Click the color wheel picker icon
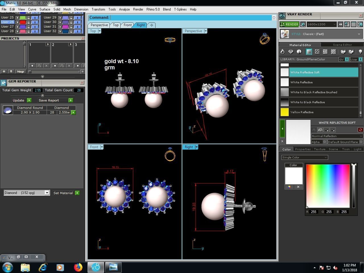364x273 pixels. pos(289,187)
